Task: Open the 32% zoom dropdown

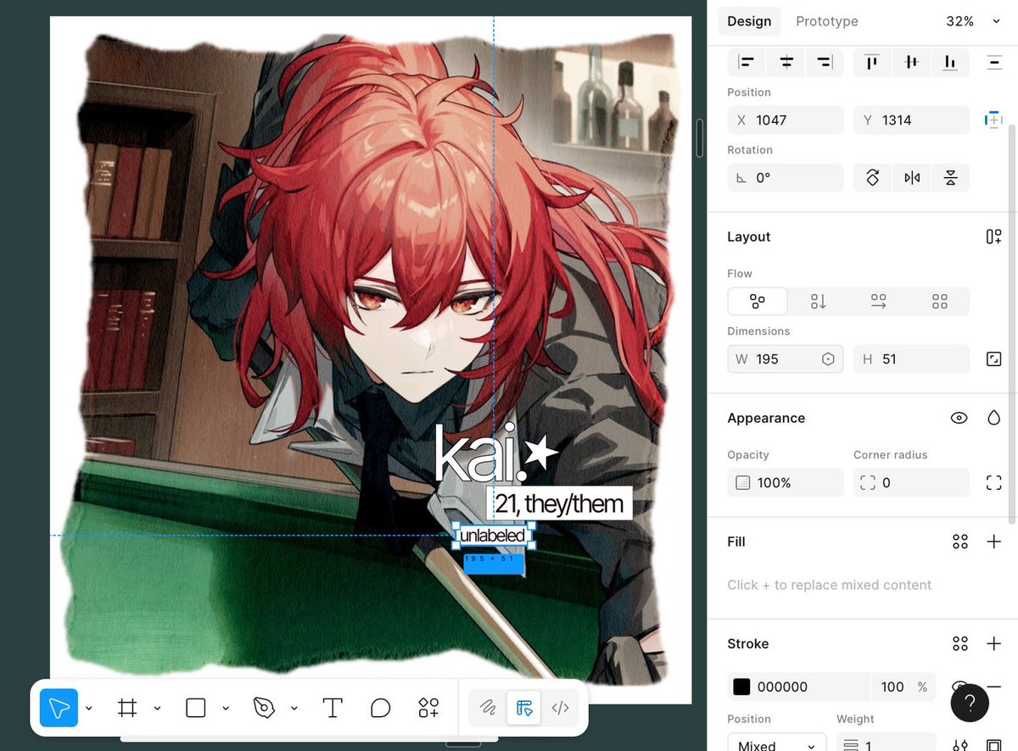Action: [974, 21]
